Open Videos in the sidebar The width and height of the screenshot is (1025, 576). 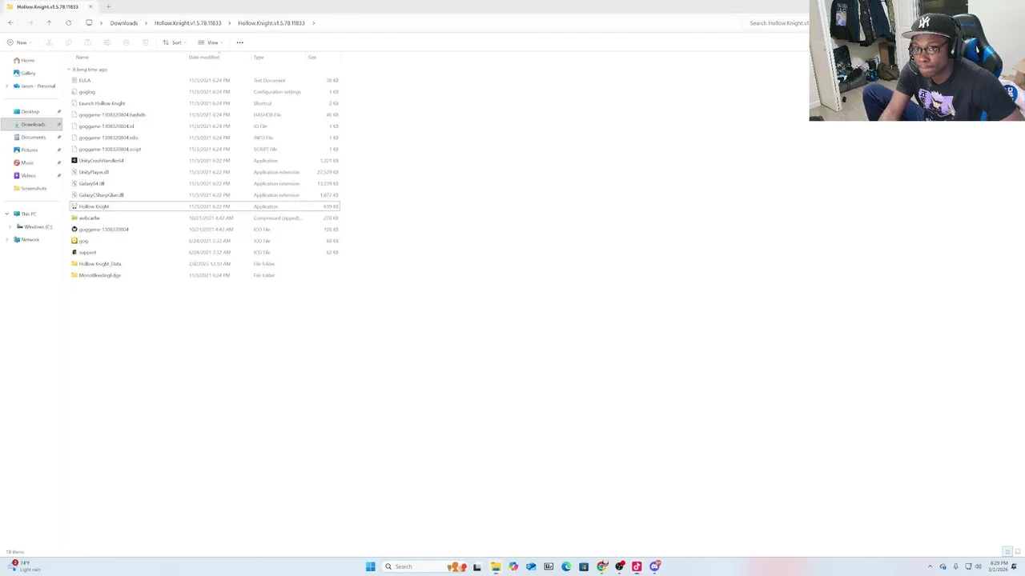tap(28, 175)
